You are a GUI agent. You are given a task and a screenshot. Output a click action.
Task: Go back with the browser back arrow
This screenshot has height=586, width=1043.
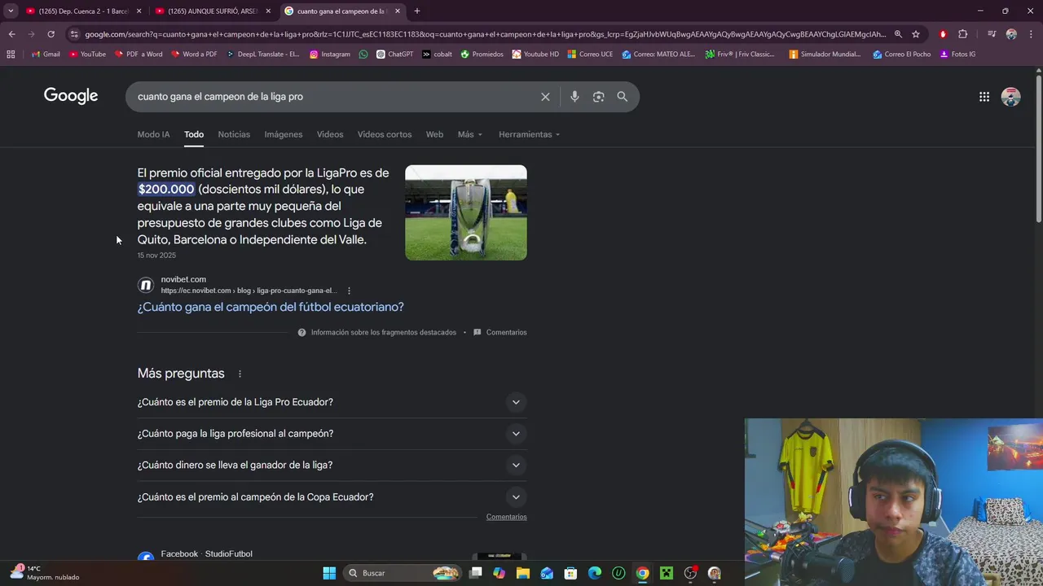11,34
